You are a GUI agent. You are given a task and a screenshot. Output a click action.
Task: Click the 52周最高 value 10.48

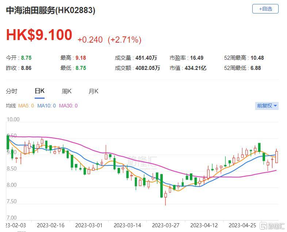coord(257,58)
